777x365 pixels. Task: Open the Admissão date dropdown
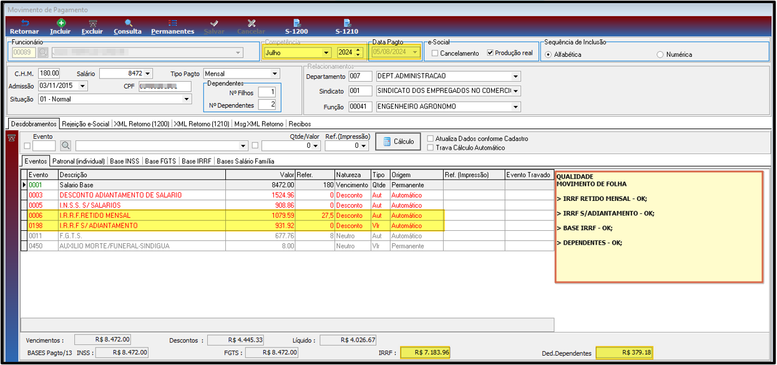(83, 86)
